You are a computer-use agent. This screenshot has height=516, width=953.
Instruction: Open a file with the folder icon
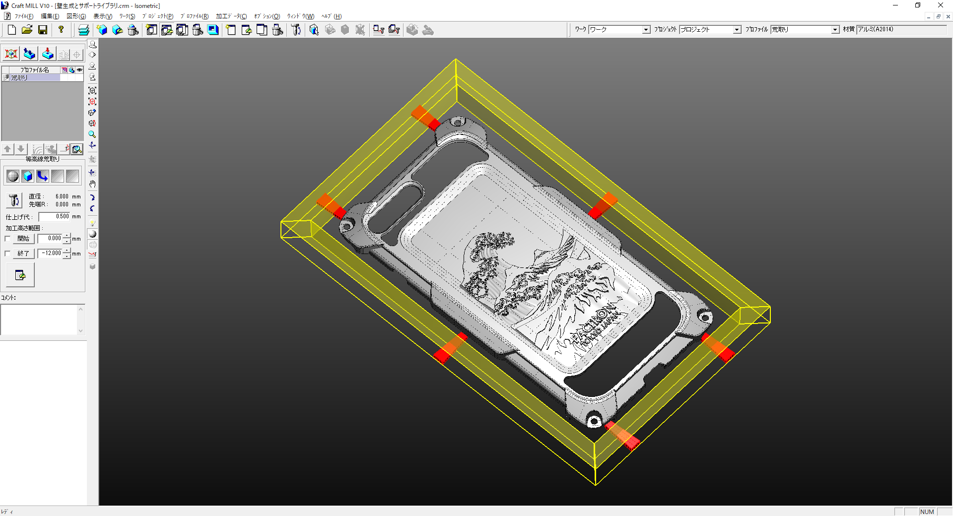click(27, 30)
